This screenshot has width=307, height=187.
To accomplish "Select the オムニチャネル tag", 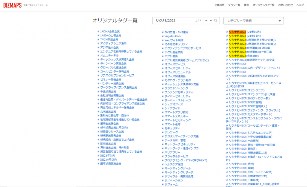I will click(x=109, y=55).
